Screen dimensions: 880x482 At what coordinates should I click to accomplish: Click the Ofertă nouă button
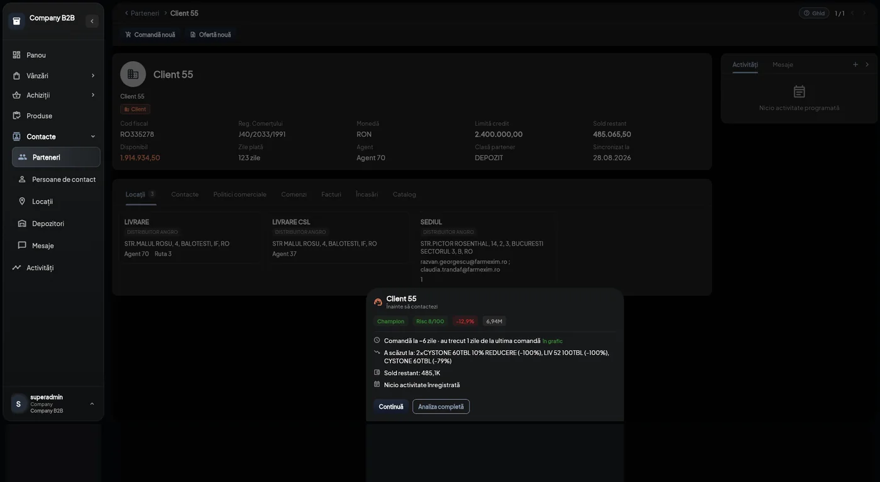tap(211, 35)
